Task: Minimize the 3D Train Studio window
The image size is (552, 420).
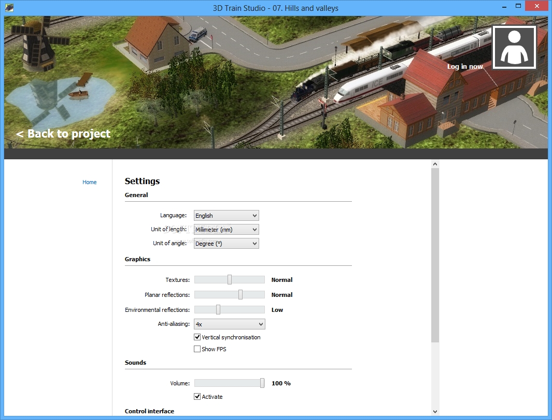Action: click(x=503, y=6)
